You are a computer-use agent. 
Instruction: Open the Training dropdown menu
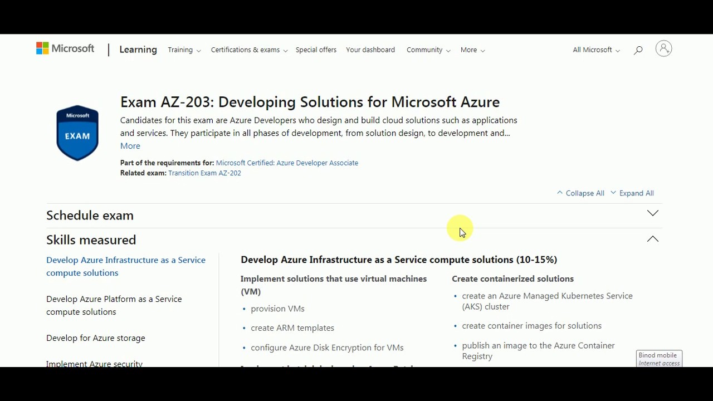point(184,50)
